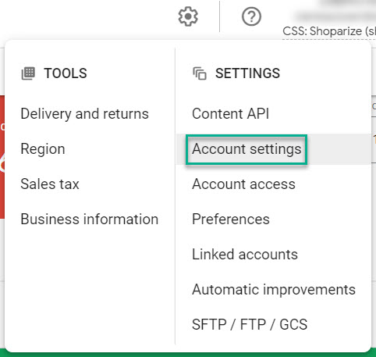Image resolution: width=376 pixels, height=357 pixels.
Task: Click the TOOLS section heading
Action: [66, 73]
